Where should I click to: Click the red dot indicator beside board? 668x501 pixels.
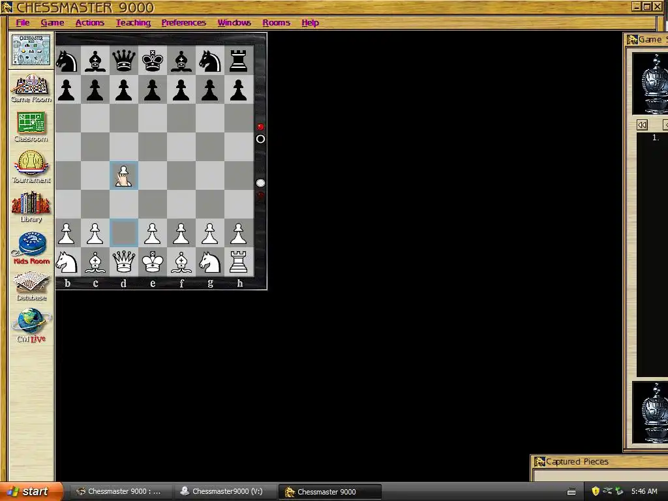pos(260,127)
